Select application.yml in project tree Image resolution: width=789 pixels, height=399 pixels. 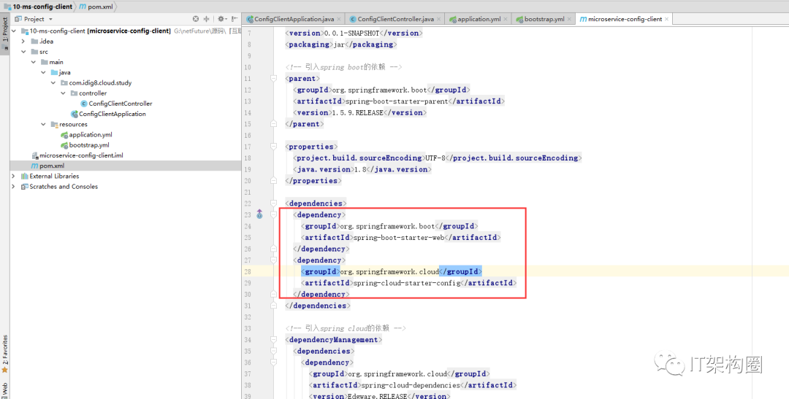tap(91, 135)
